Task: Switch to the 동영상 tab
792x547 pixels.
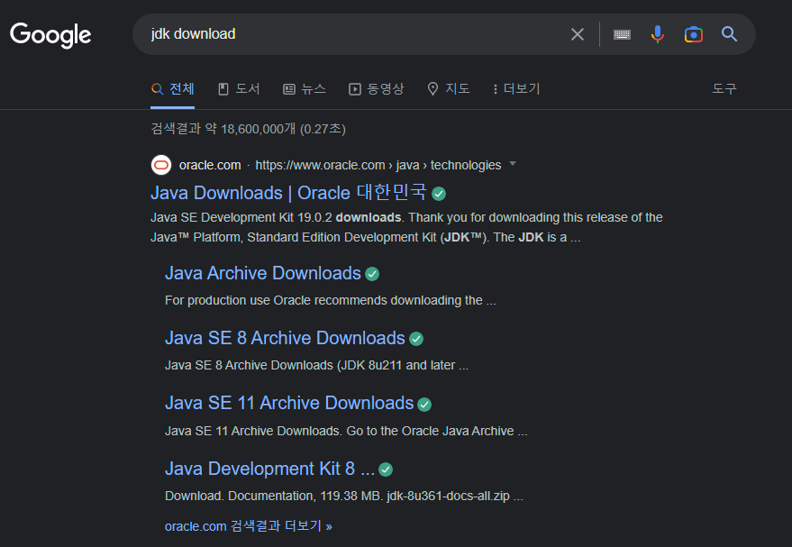Action: pos(377,89)
